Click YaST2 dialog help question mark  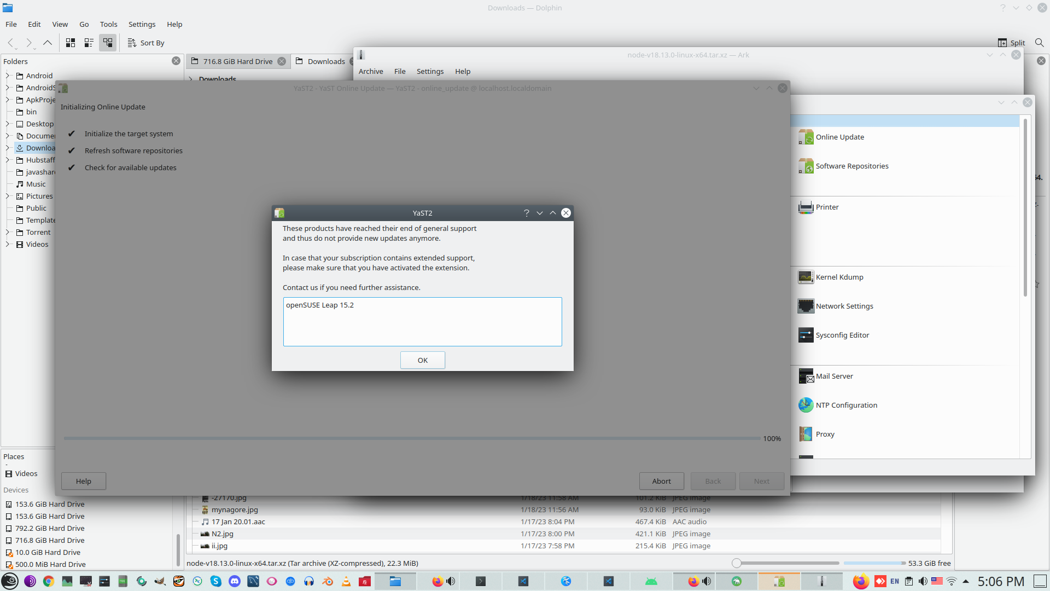pos(526,213)
